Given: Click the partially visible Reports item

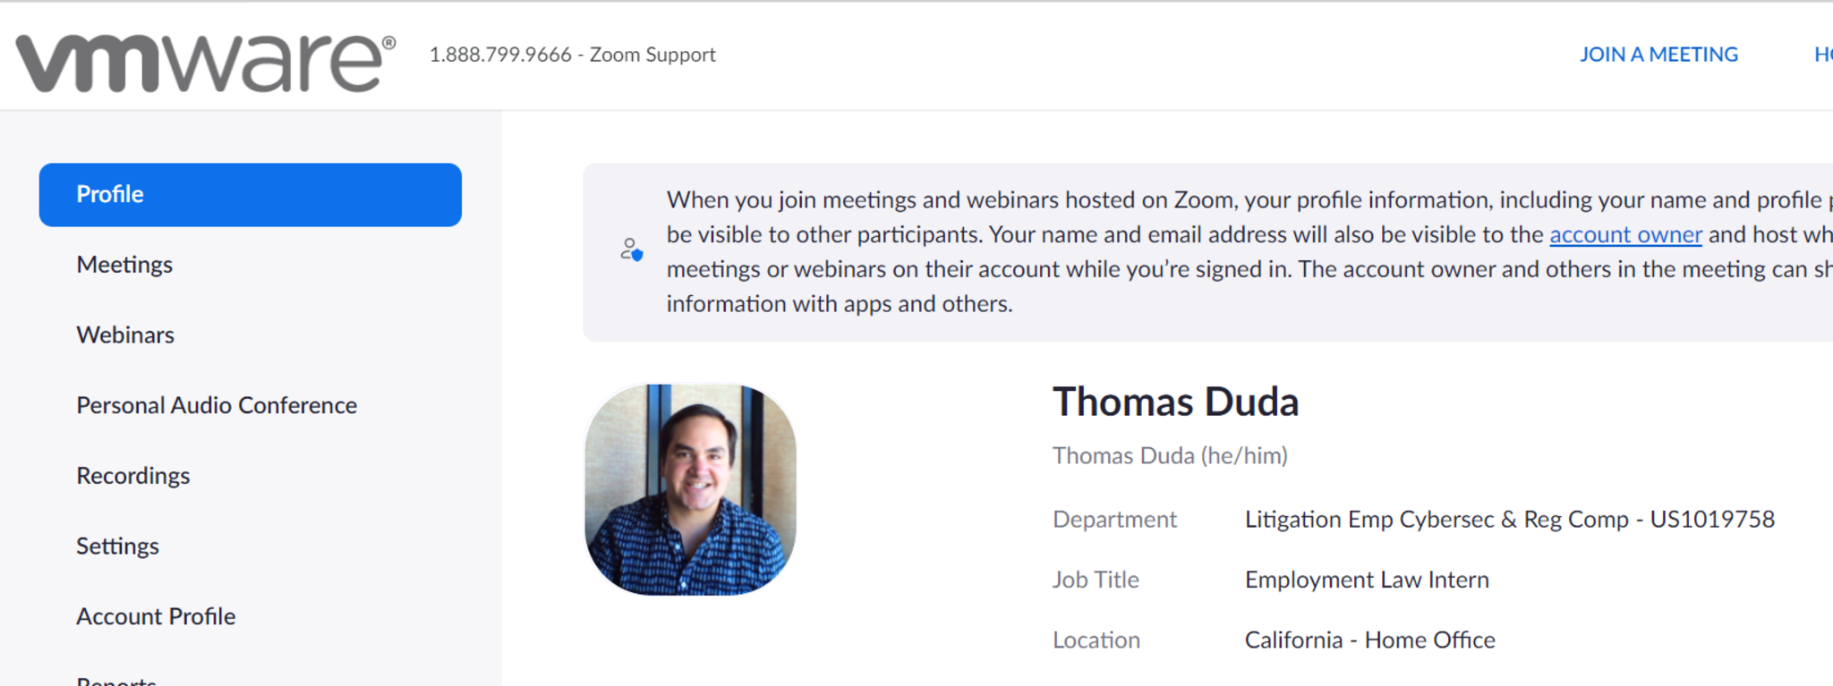Looking at the screenshot, I should click(x=116, y=680).
